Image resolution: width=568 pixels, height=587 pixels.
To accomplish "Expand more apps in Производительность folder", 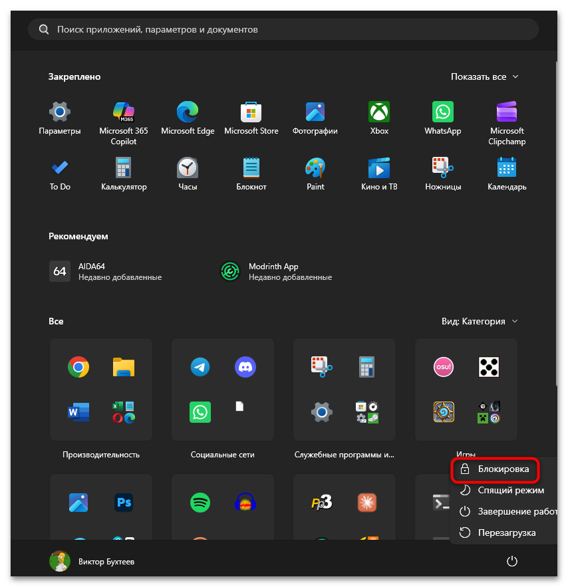I will [124, 411].
